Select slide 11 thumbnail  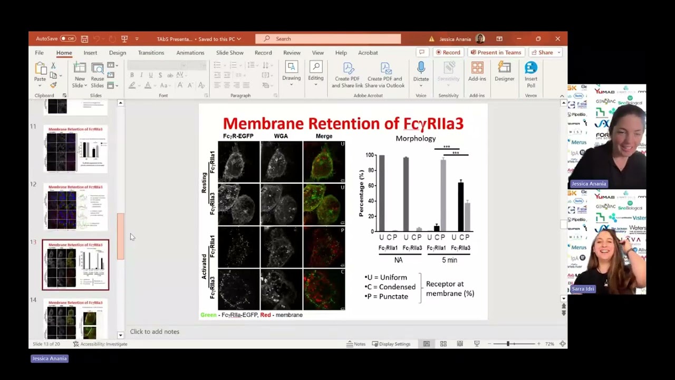tap(76, 149)
